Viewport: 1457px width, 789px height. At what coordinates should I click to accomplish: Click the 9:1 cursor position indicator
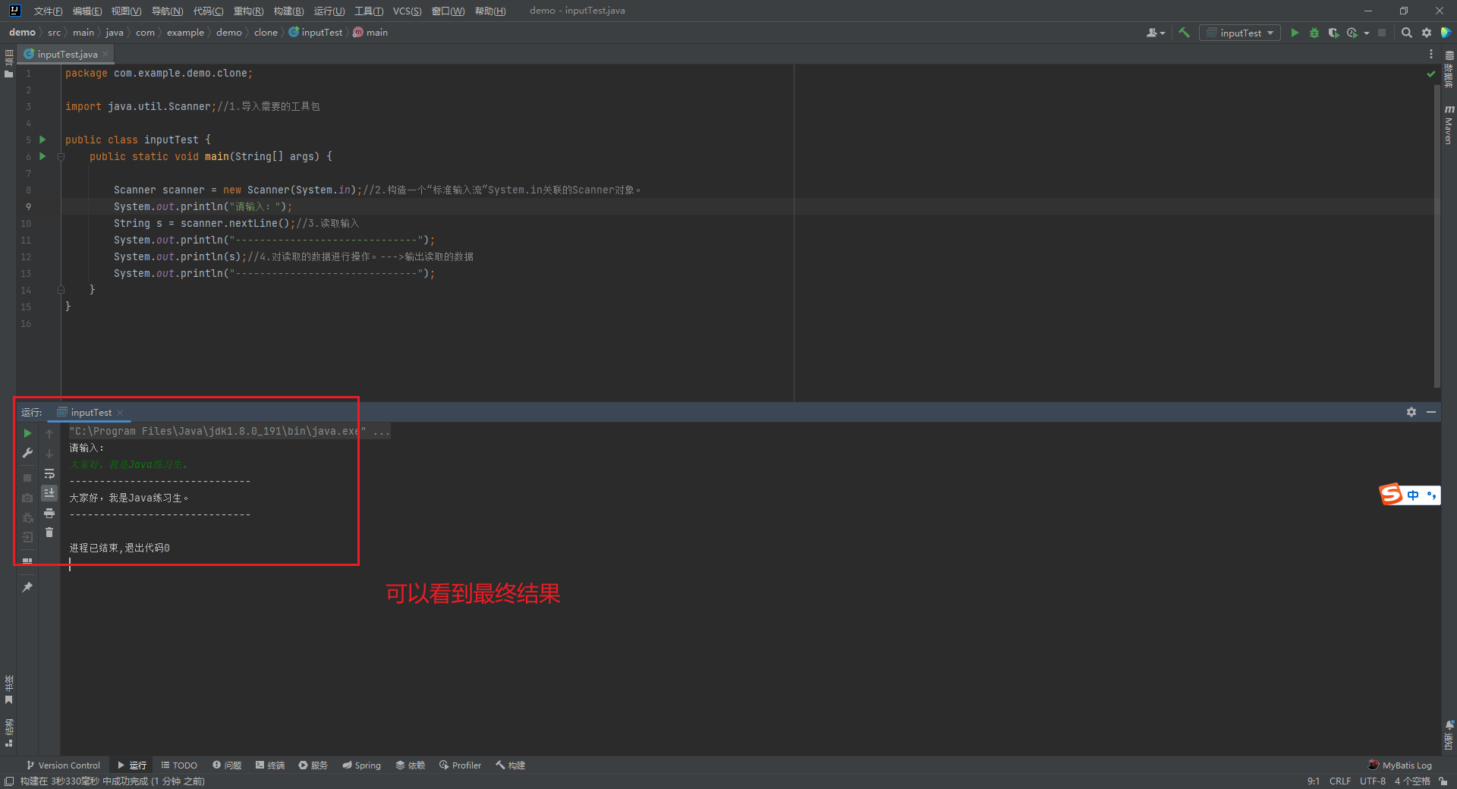tap(1313, 781)
